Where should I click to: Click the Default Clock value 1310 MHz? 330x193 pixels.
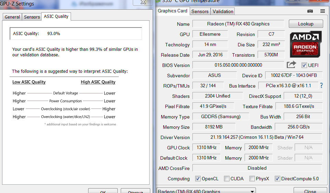(x=207, y=158)
